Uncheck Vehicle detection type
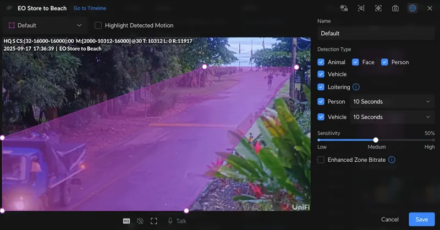This screenshot has height=230, width=440. point(321,74)
